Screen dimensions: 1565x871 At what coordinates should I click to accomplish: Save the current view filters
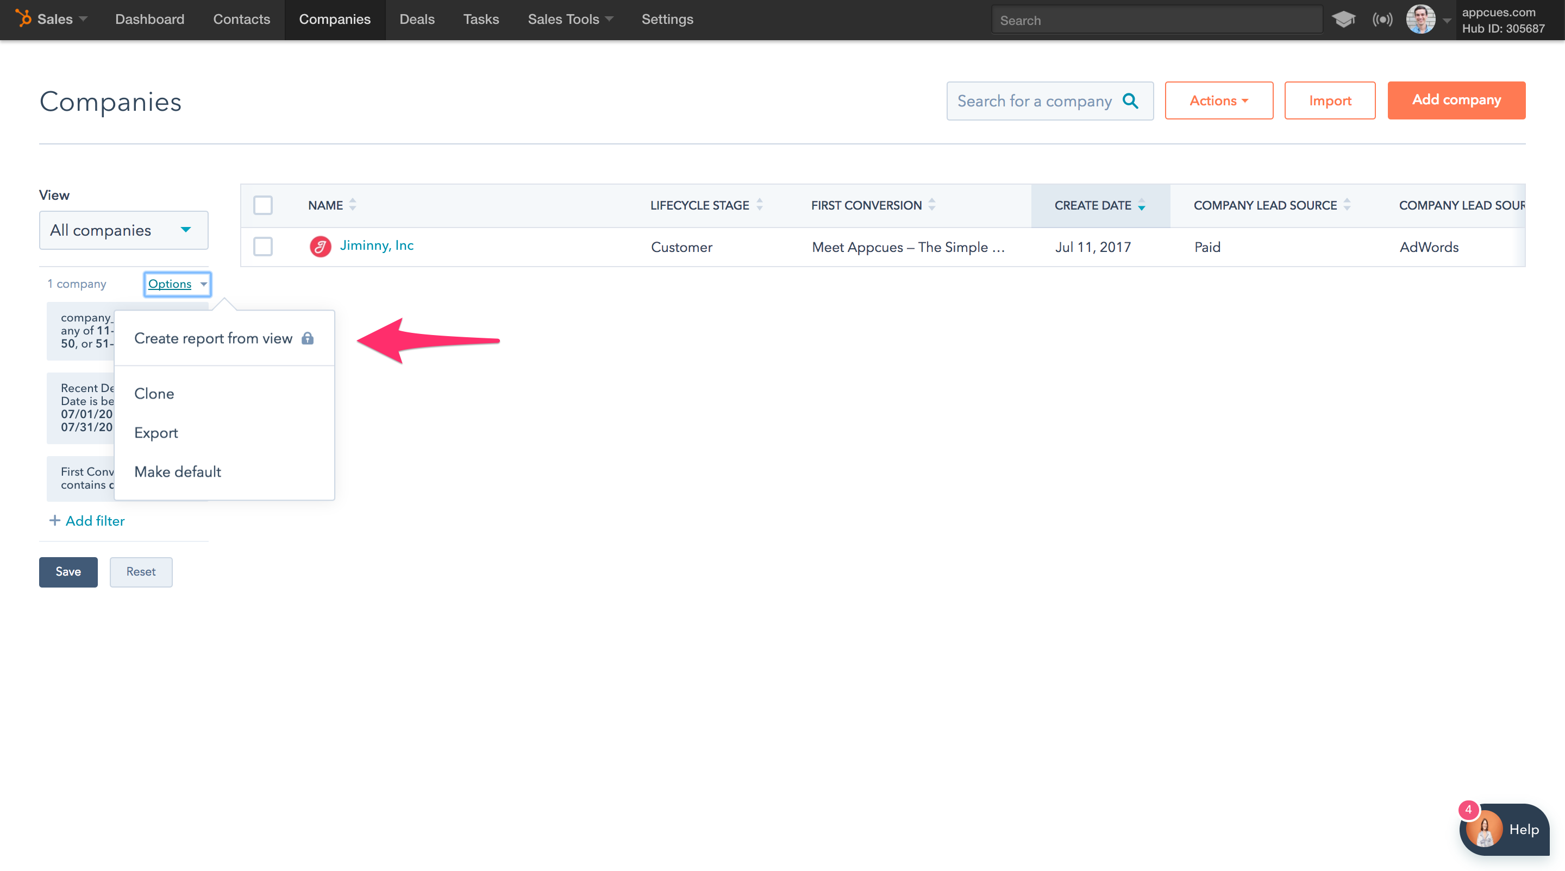pyautogui.click(x=68, y=571)
